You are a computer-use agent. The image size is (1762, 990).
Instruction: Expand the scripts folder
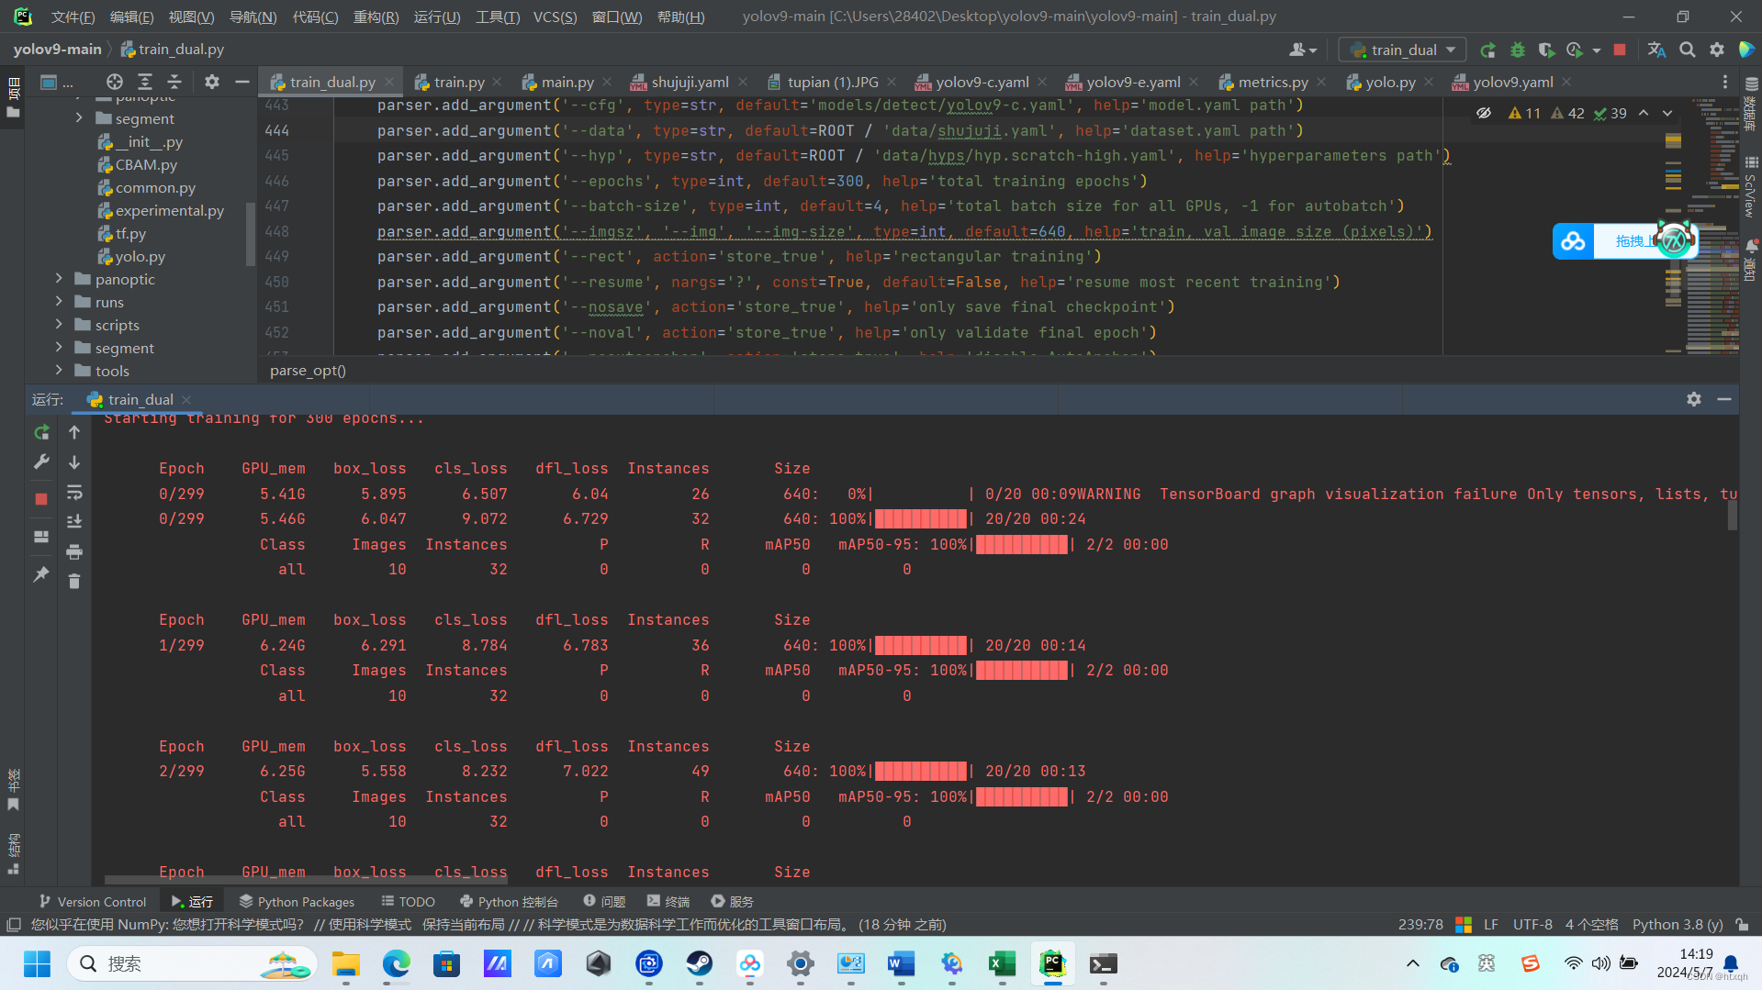pyautogui.click(x=59, y=325)
